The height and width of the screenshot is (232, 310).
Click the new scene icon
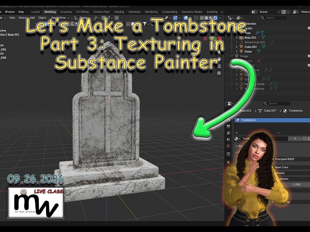(x=284, y=12)
